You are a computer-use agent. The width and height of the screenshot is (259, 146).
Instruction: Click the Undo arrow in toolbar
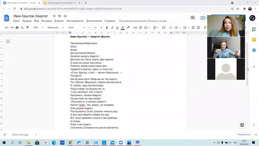[6, 28]
